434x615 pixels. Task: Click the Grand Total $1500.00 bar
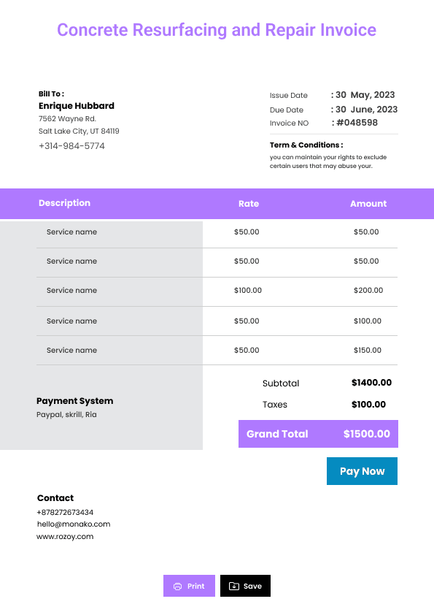point(319,434)
